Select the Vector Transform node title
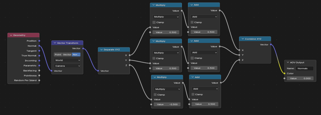Viewport: 321px width, 115px height. point(67,43)
